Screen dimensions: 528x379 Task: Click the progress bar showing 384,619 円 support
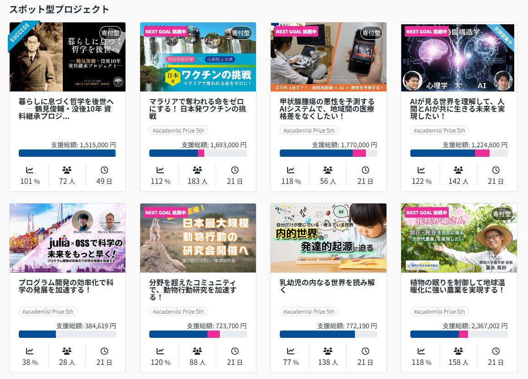(67, 334)
